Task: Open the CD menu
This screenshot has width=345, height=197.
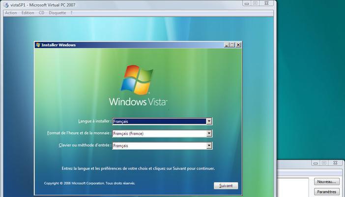Action: pyautogui.click(x=41, y=13)
